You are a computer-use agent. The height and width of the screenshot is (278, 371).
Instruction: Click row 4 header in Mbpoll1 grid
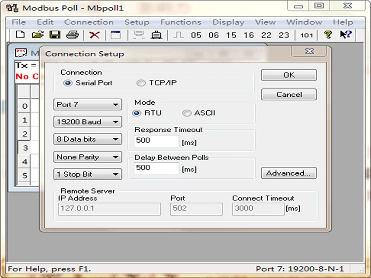25,161
